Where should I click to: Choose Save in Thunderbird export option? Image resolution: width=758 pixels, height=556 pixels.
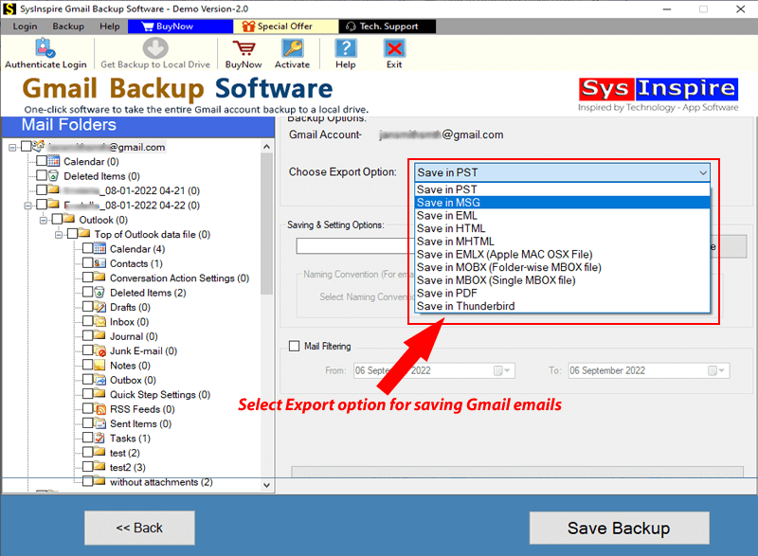[563, 306]
